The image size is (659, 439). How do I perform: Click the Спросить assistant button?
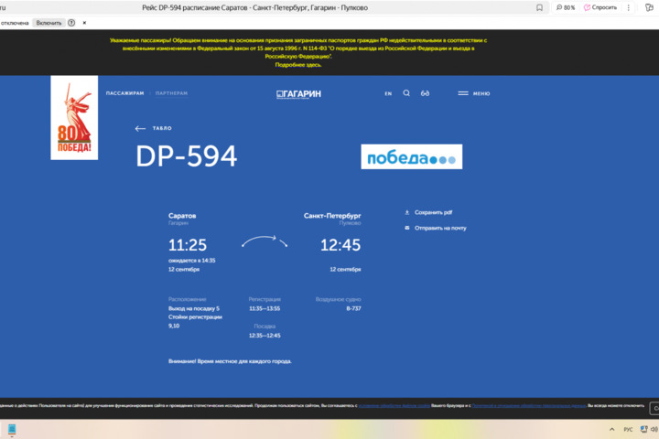(600, 7)
